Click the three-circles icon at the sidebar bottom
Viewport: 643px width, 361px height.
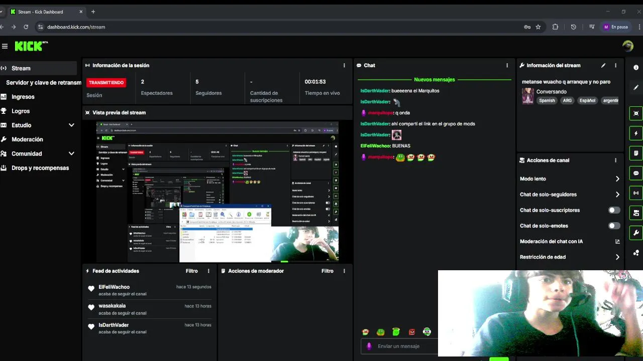pyautogui.click(x=636, y=253)
